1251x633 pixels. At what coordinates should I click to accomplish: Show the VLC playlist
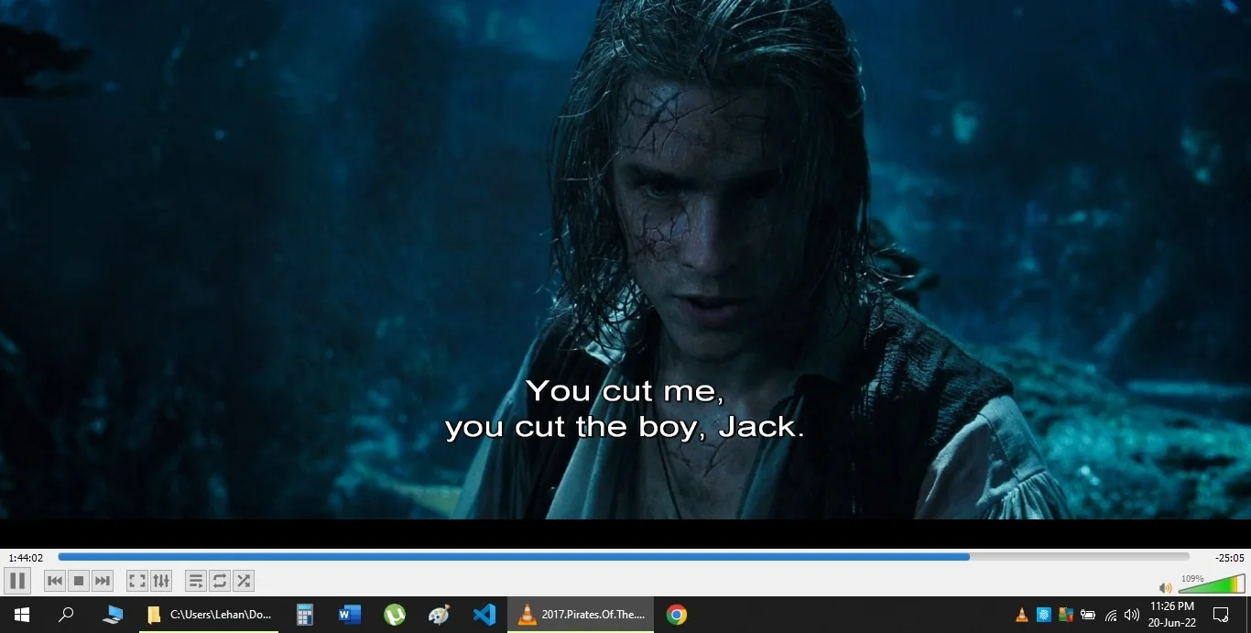(196, 581)
